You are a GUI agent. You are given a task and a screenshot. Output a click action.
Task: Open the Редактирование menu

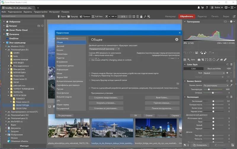tap(15, 12)
